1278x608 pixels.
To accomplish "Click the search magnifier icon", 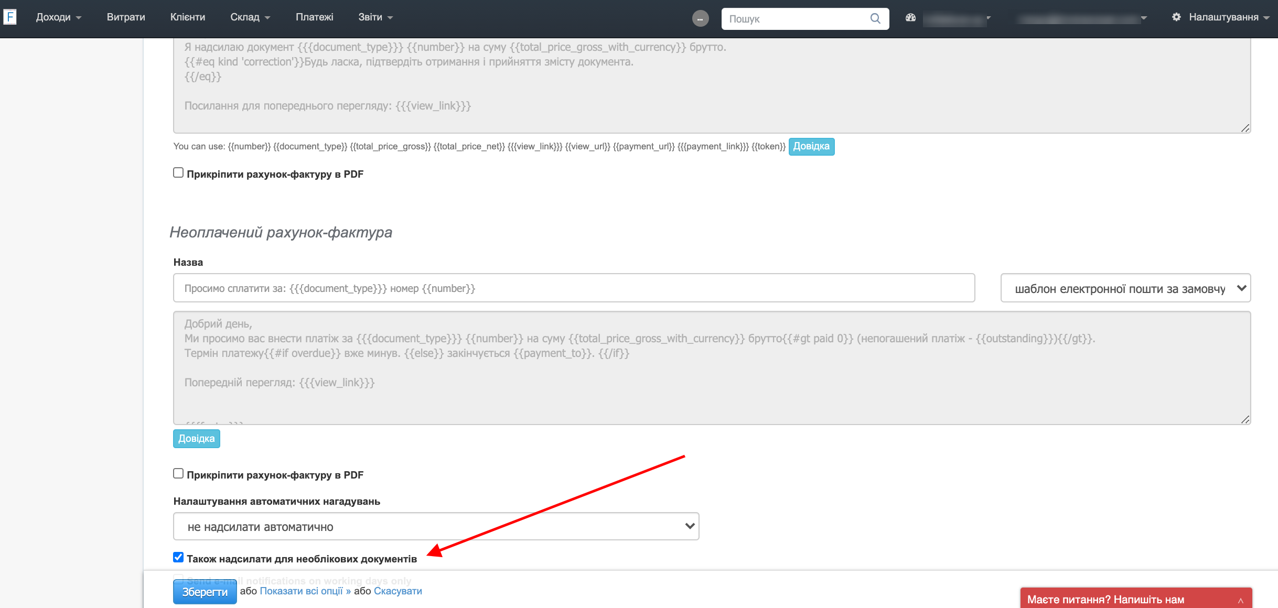I will pyautogui.click(x=875, y=18).
